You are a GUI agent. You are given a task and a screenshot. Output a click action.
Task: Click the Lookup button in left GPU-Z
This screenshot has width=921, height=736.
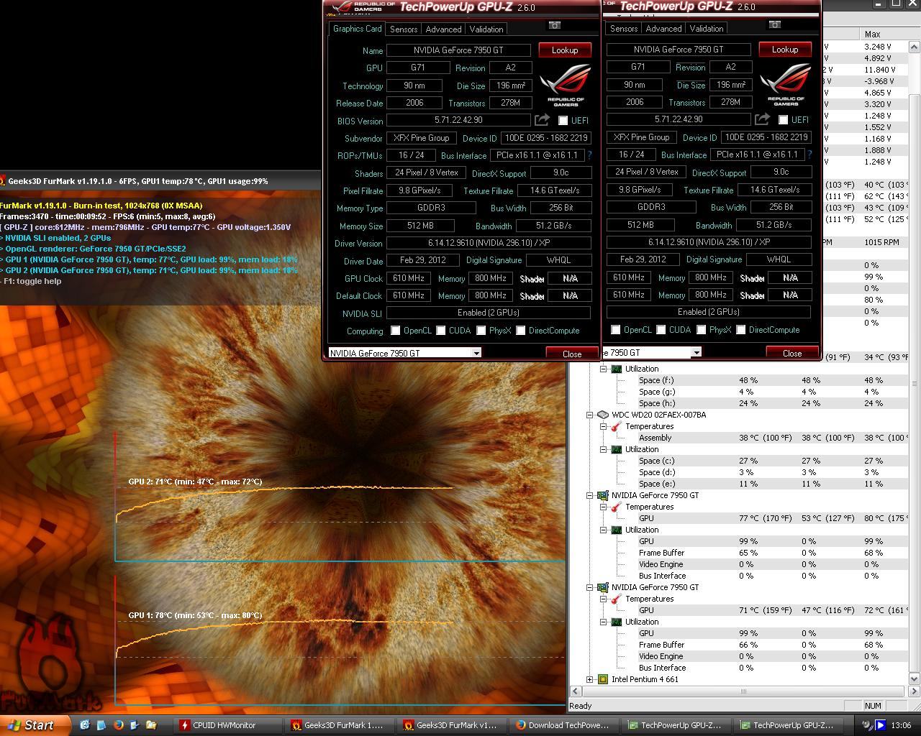[x=565, y=50]
